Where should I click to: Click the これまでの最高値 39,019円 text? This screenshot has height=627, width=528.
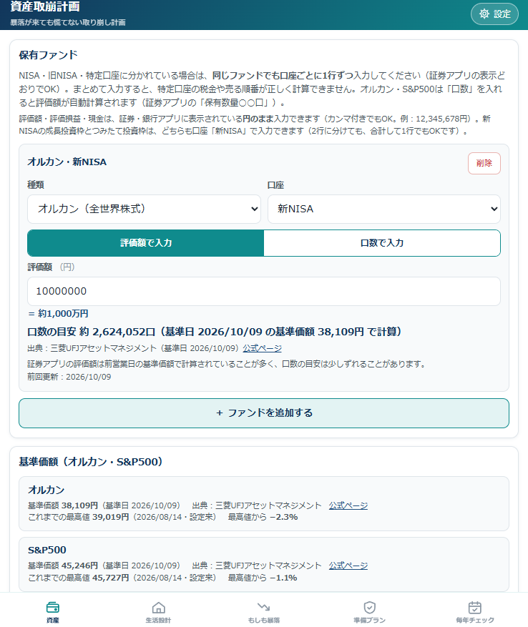(x=79, y=517)
